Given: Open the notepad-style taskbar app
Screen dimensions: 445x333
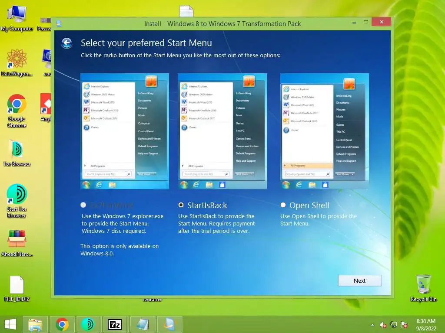Looking at the screenshot, I should click(x=143, y=324).
